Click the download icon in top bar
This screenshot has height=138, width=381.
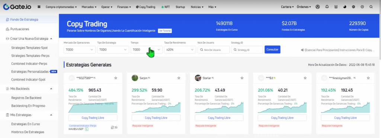click(336, 7)
